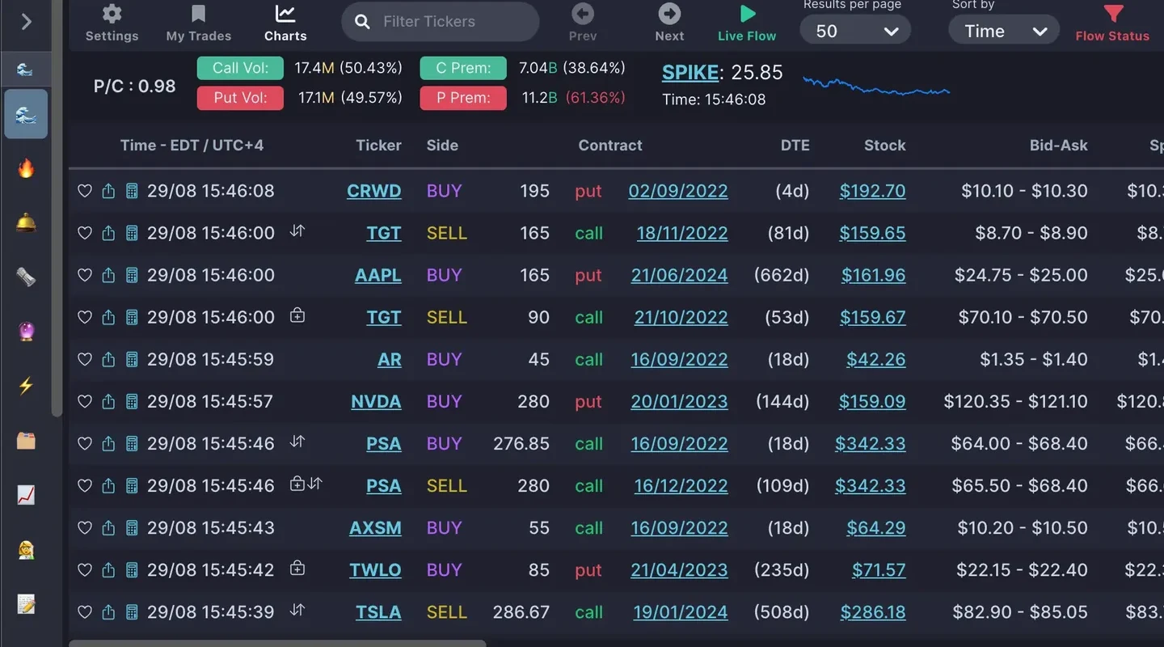
Task: Favorite the AR trade row
Action: 84,359
